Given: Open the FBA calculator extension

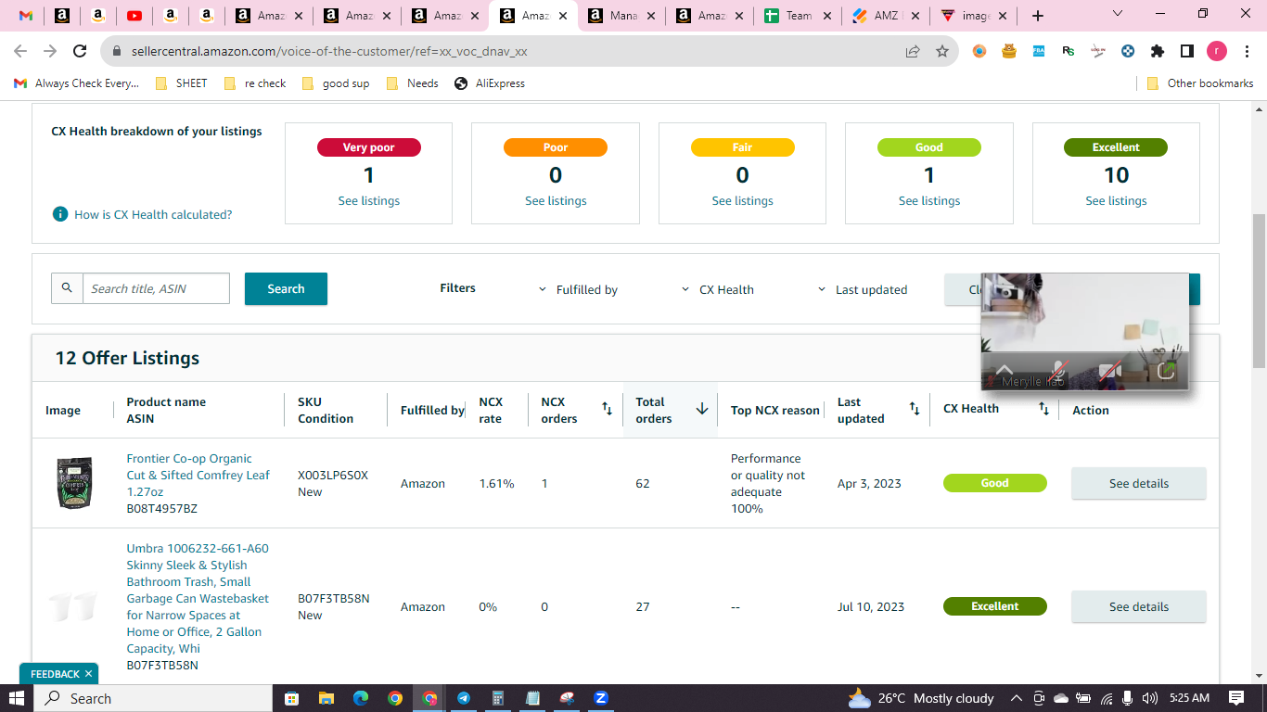Looking at the screenshot, I should point(1039,52).
